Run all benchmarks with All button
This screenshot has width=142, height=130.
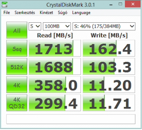[17, 30]
